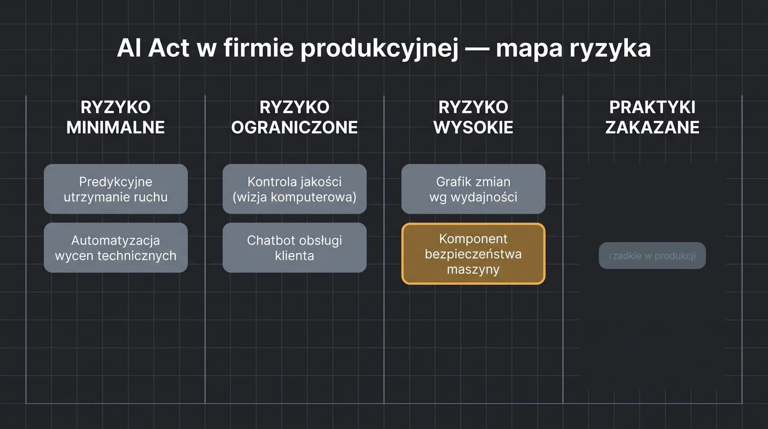The width and height of the screenshot is (768, 429).
Task: Select the "RYZYKO MINIMALNE" column heading
Action: click(116, 117)
